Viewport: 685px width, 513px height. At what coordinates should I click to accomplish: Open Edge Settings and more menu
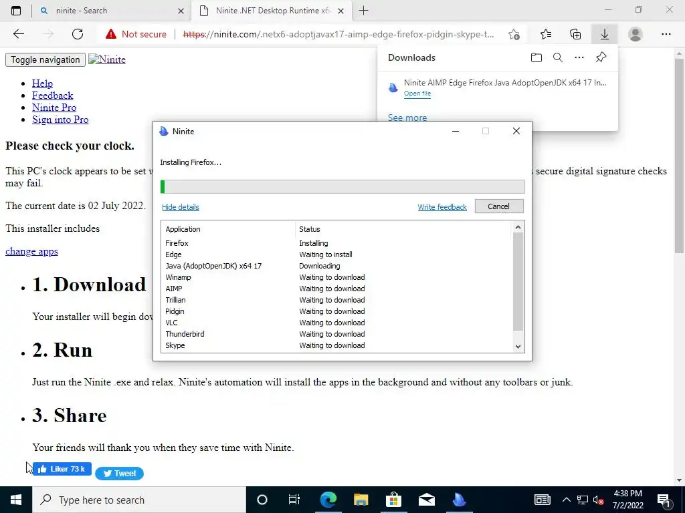coord(666,34)
